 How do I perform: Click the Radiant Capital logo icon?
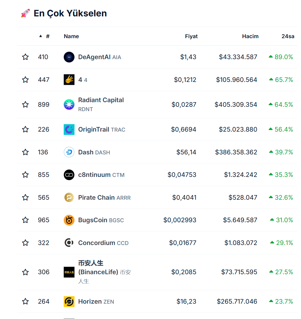69,104
